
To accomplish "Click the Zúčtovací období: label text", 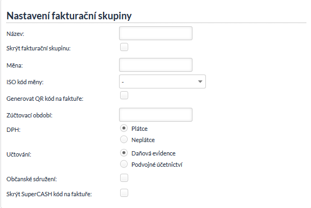I will (x=29, y=115).
